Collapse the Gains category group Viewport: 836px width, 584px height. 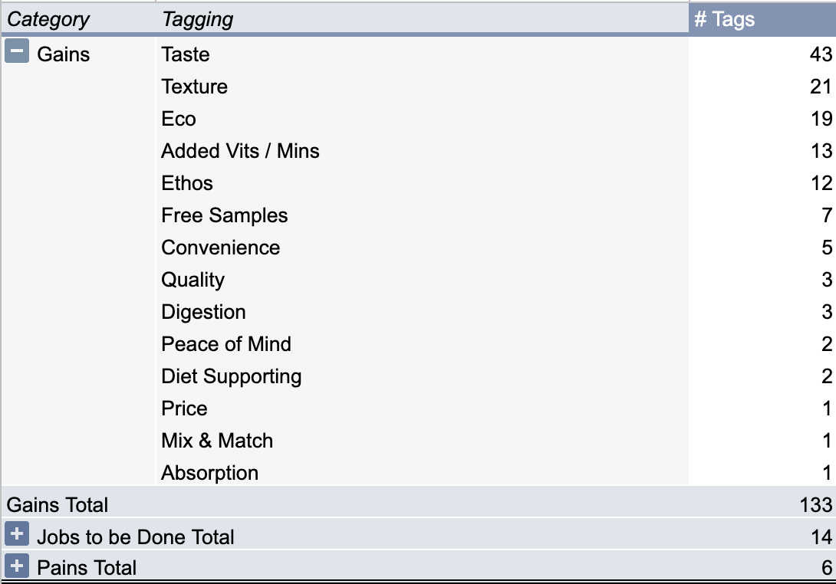[x=17, y=51]
